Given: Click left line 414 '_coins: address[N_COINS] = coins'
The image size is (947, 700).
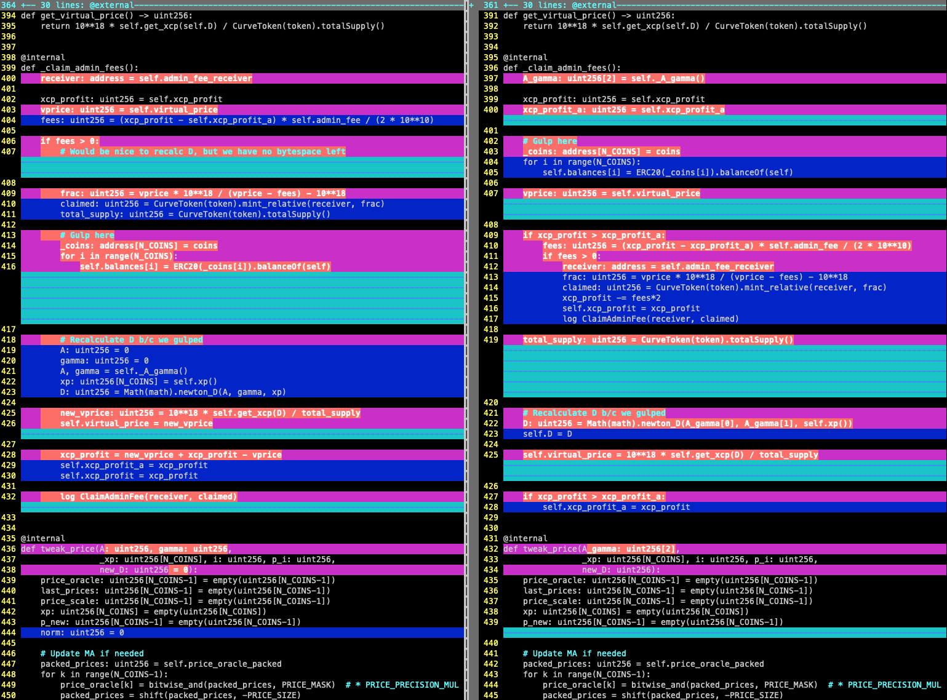Looking at the screenshot, I should (x=139, y=245).
